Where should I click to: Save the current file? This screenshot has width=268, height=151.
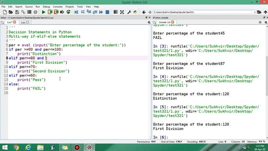[17, 12]
